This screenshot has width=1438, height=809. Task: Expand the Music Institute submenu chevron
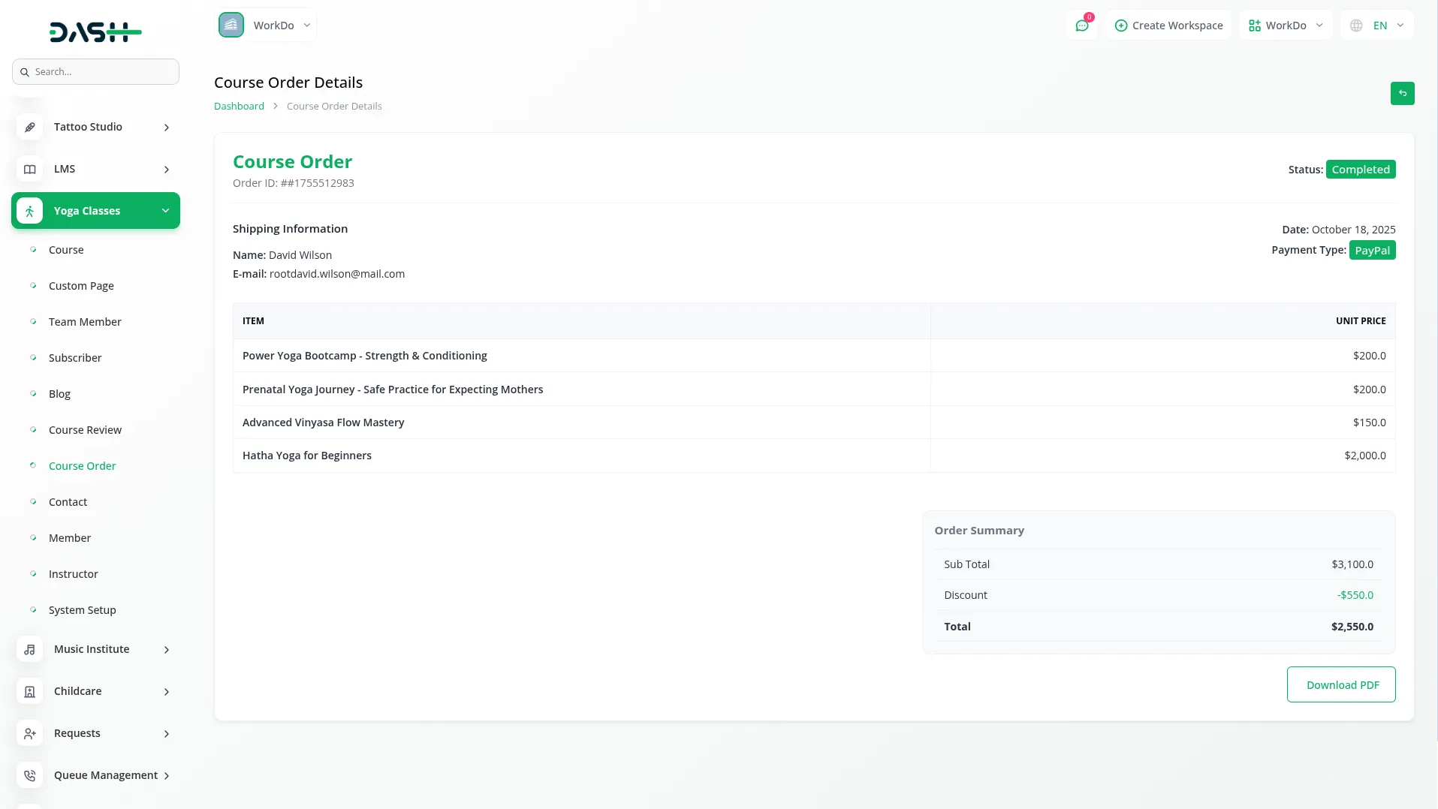pyautogui.click(x=167, y=650)
